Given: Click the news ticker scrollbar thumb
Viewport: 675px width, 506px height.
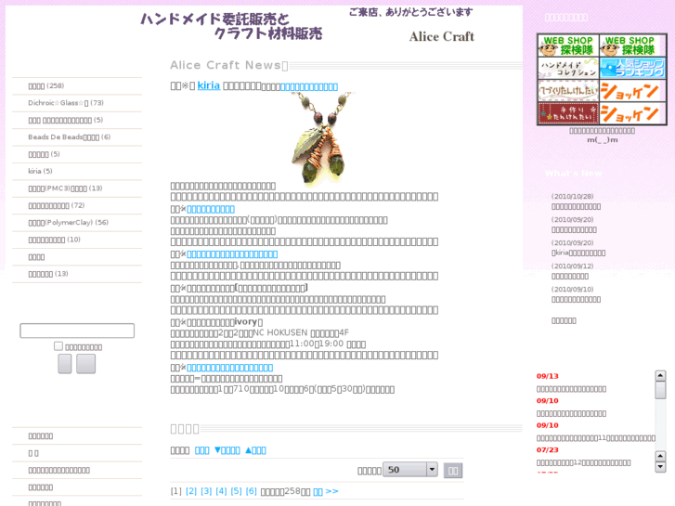Looking at the screenshot, I should 660,391.
